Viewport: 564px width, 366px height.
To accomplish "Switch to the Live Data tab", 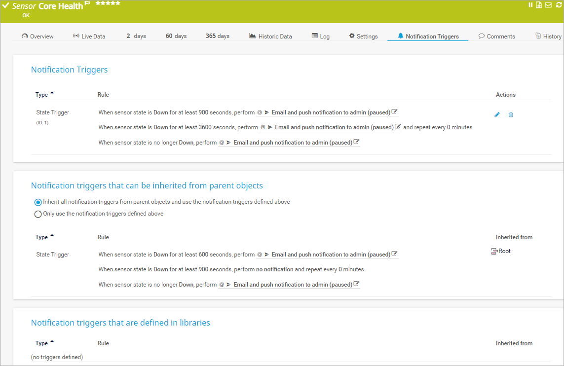I will [x=89, y=37].
